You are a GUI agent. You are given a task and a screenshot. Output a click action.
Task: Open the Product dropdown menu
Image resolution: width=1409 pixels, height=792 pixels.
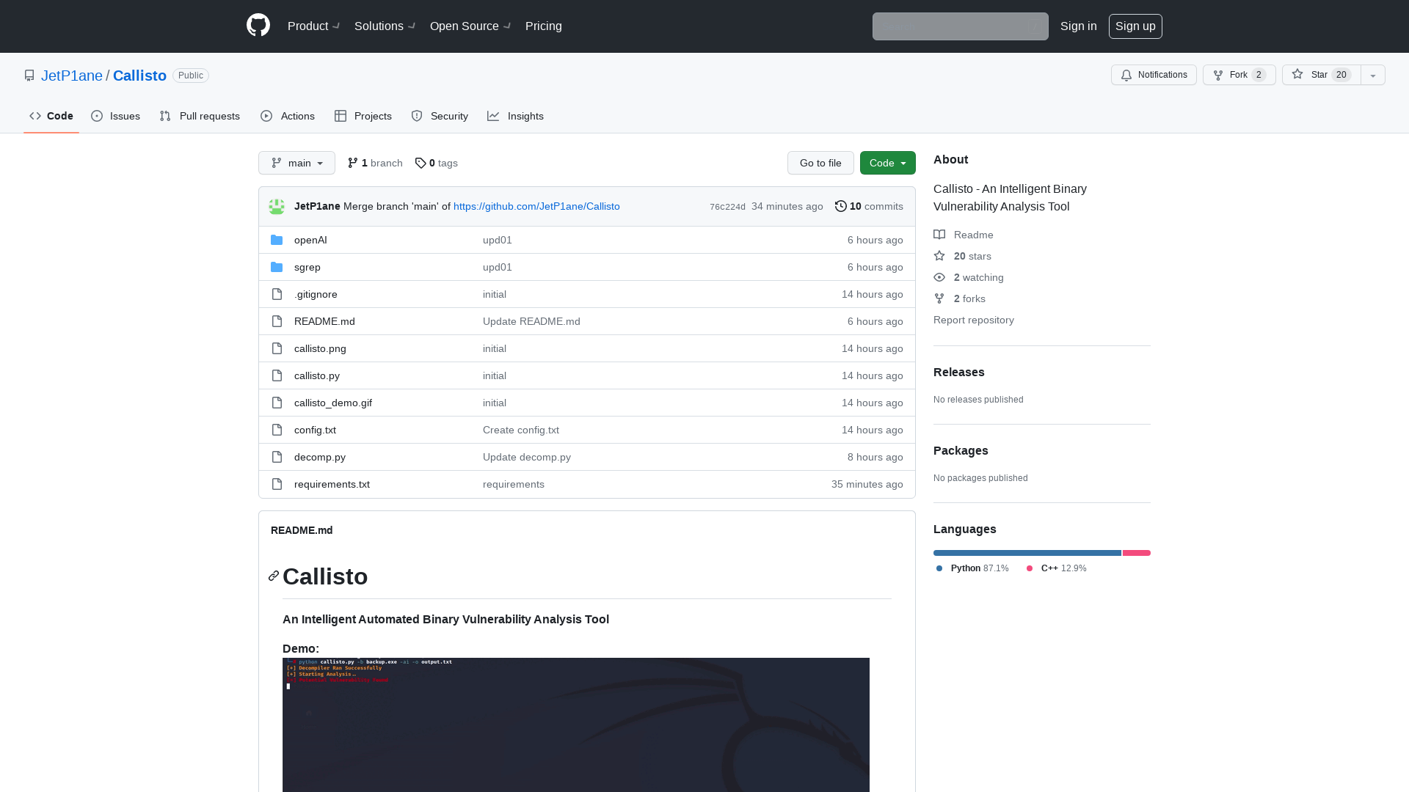(x=313, y=26)
